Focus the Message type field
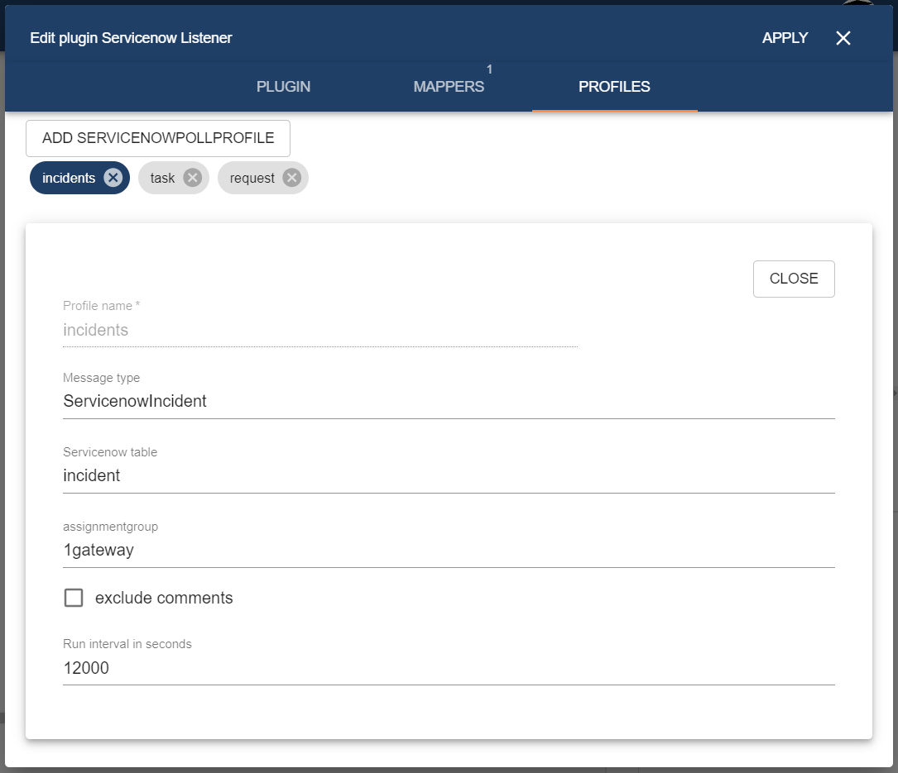 click(448, 402)
